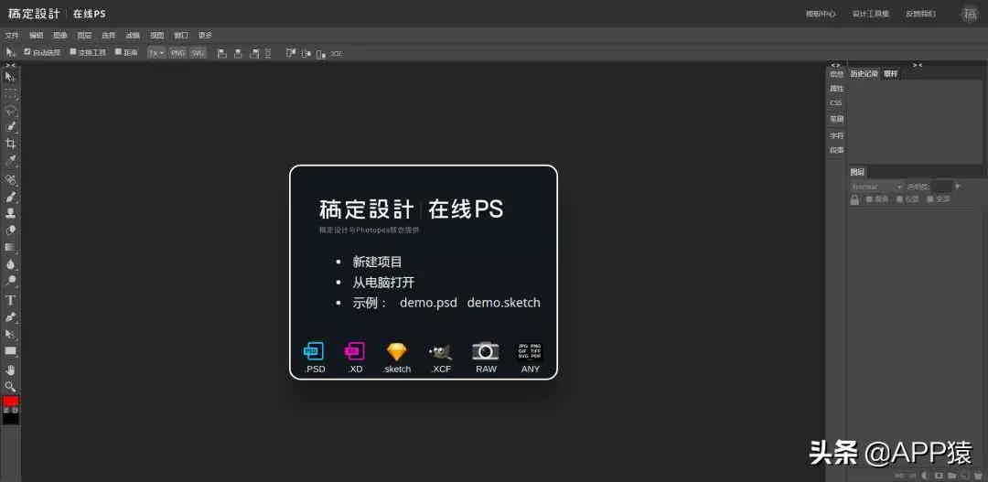Viewport: 988px width, 482px height.
Task: Open the 图像 menu
Action: (59, 36)
